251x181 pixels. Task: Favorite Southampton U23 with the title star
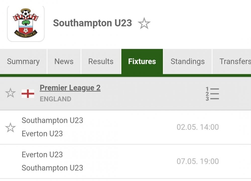pyautogui.click(x=144, y=24)
